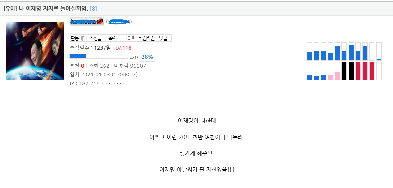The width and height of the screenshot is (393, 188).
Task: Select the leftmost black bar in the bottom row
Action: pyautogui.click(x=344, y=71)
